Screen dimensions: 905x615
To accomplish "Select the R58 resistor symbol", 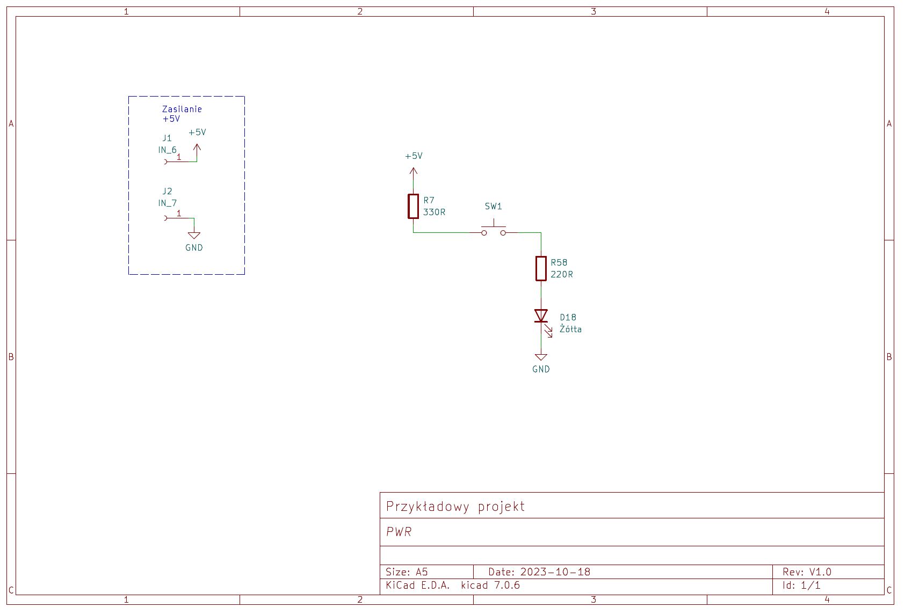I will tap(541, 268).
